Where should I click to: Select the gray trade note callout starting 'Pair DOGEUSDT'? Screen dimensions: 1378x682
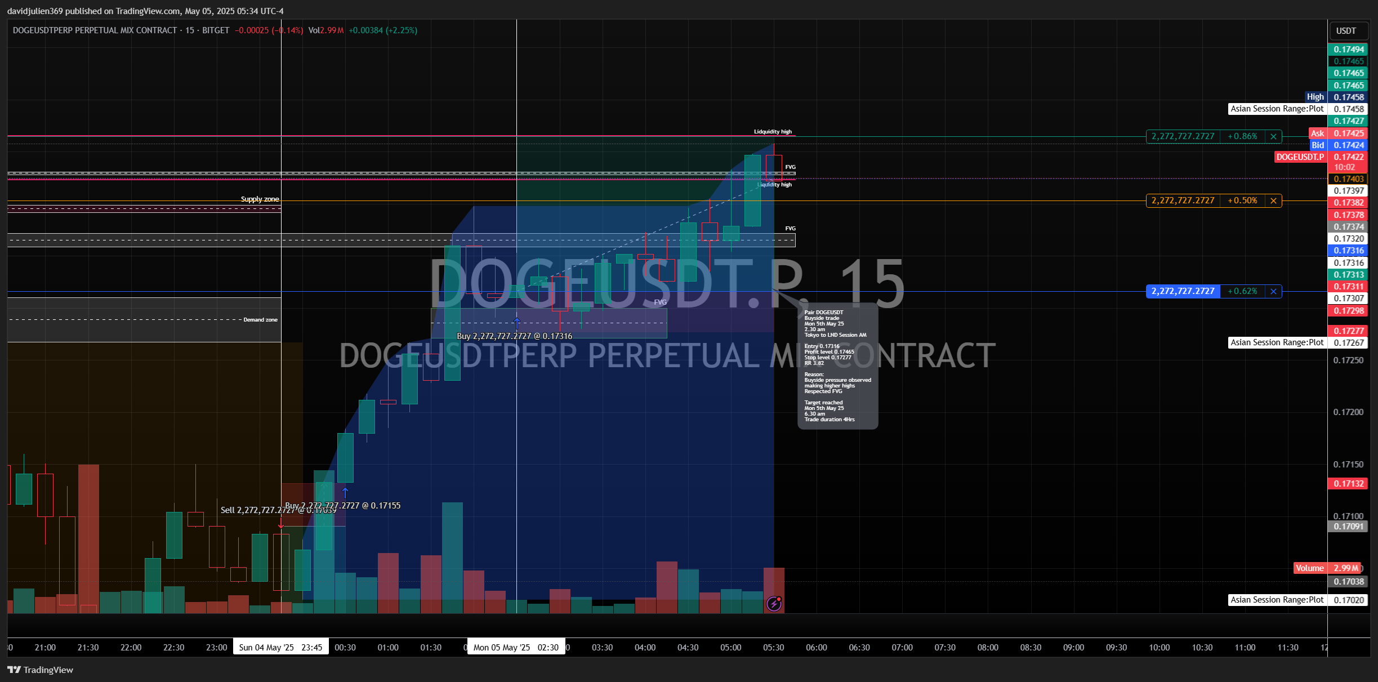click(837, 366)
